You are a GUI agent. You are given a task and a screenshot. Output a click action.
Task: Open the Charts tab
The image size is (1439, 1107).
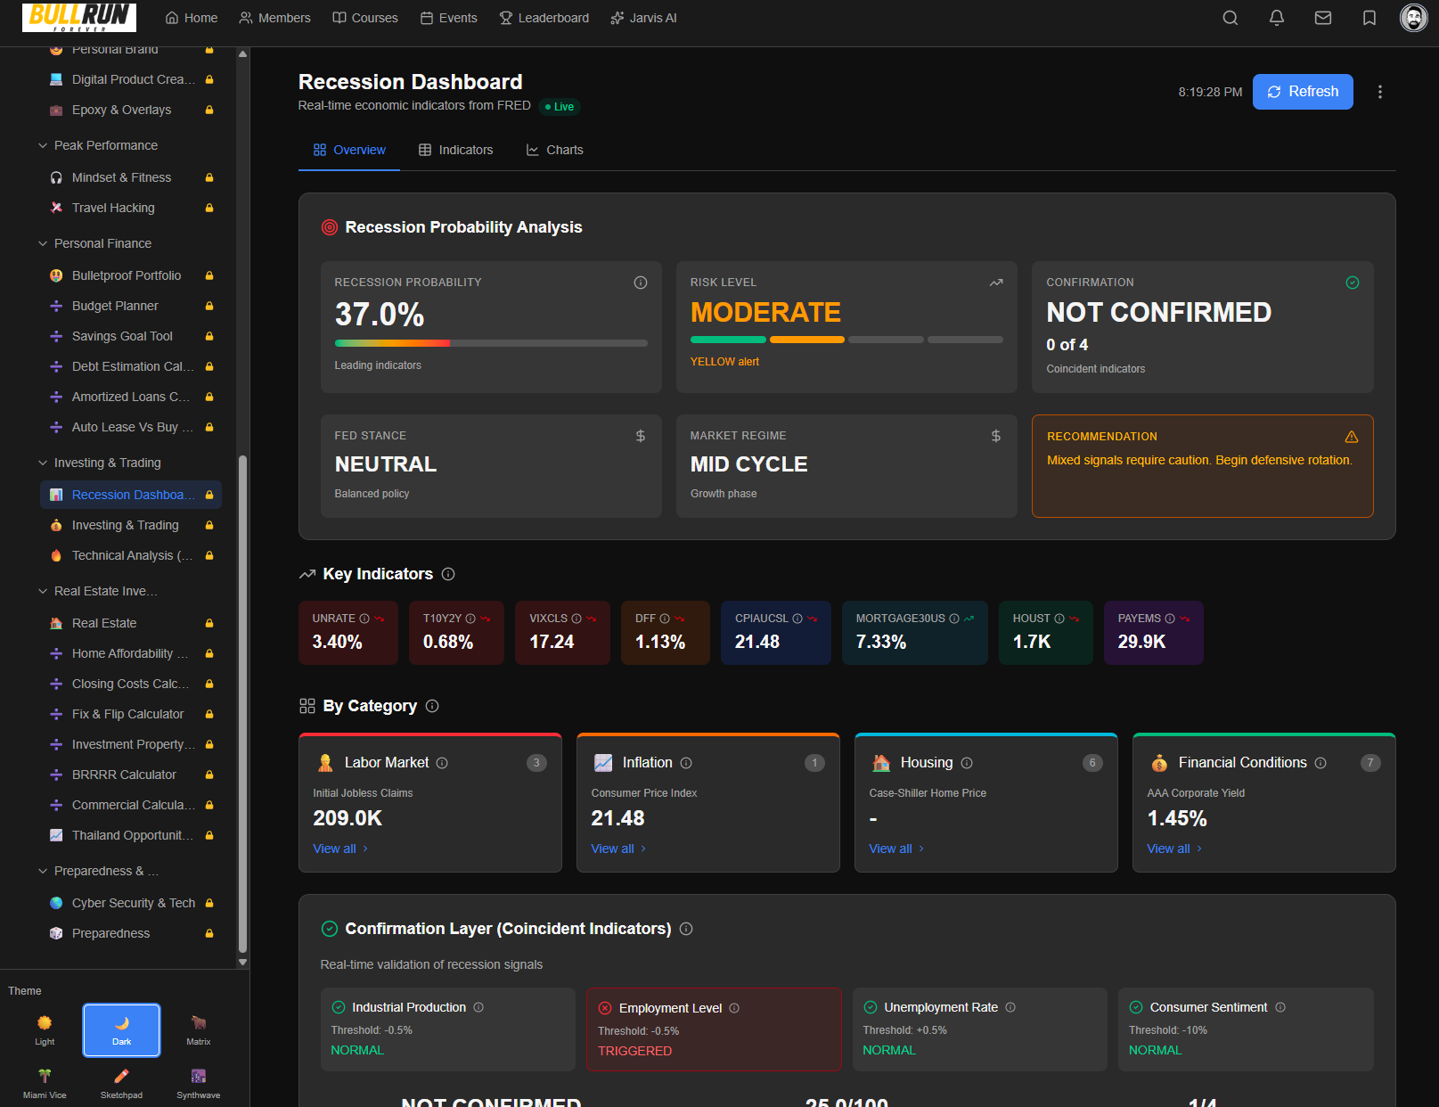(554, 150)
